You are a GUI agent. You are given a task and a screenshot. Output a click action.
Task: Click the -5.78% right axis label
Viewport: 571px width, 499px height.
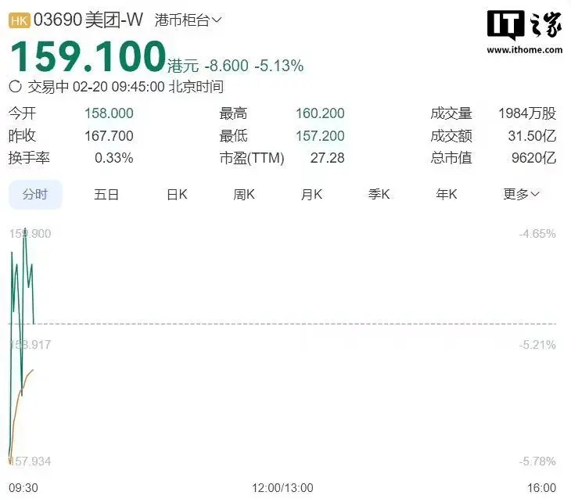[537, 461]
